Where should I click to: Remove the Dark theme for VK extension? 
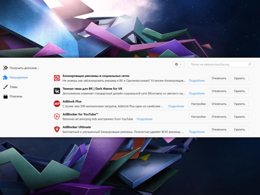240,91
